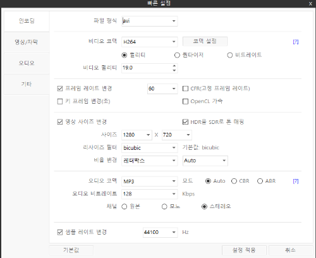
Task: Open the height 720 size dropdown
Action: click(x=177, y=135)
